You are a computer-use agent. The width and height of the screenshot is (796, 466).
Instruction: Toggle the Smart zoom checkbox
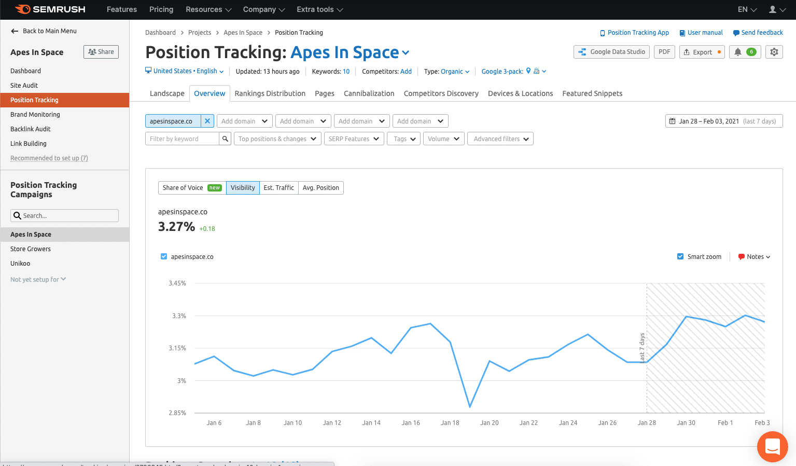pyautogui.click(x=680, y=256)
